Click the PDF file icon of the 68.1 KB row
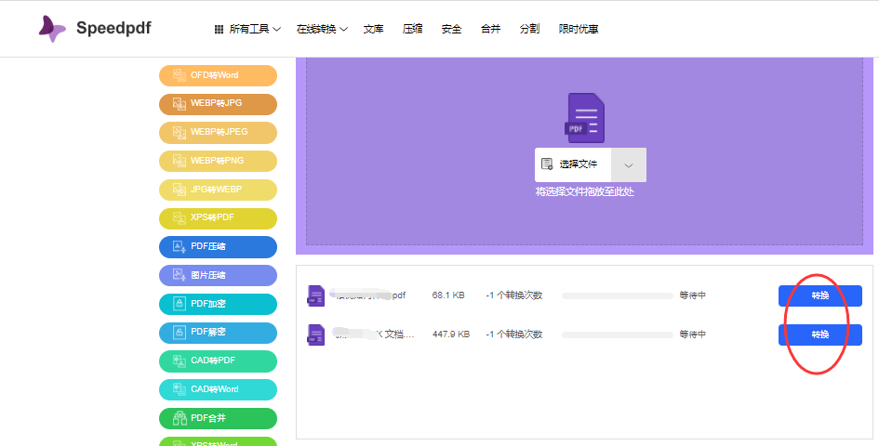This screenshot has height=446, width=879. point(315,295)
